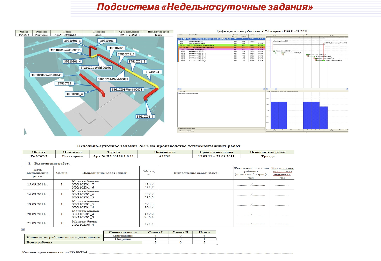Enable the 'Время интервал' checkbox
This screenshot has height=261, width=381.
179,131
